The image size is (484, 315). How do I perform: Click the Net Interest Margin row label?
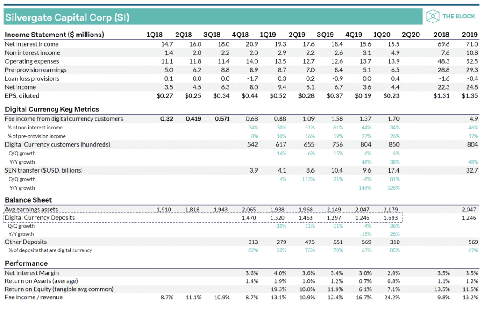tap(31, 273)
